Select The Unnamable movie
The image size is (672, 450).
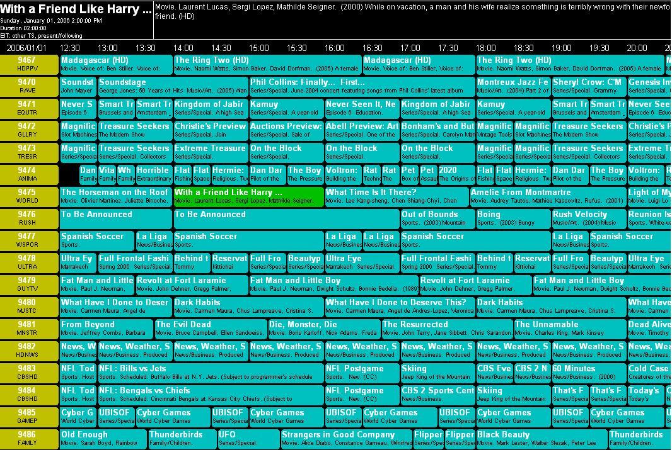[570, 329]
